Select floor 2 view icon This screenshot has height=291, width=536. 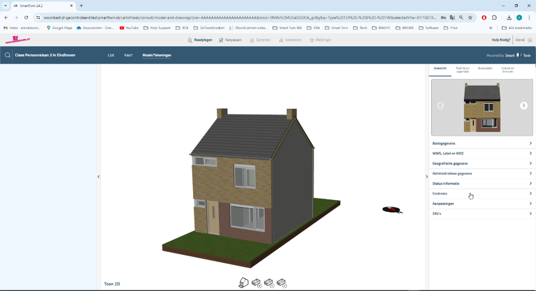click(281, 283)
